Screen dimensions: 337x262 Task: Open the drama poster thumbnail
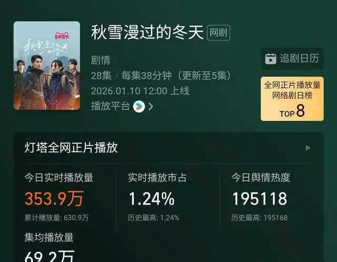[47, 65]
